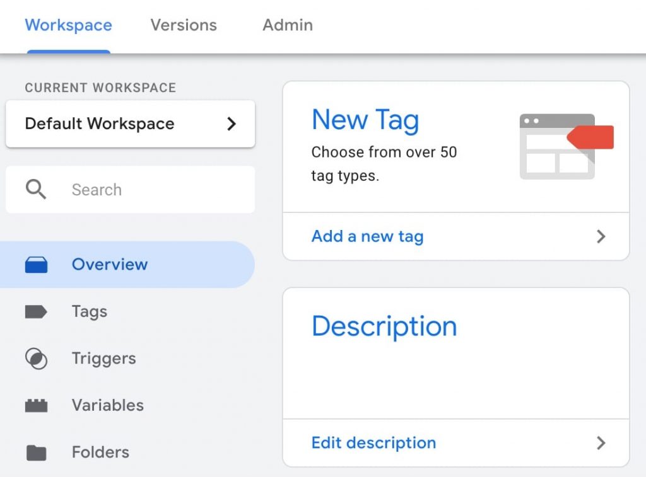This screenshot has height=477, width=646.
Task: Open Edit description
Action: click(373, 443)
